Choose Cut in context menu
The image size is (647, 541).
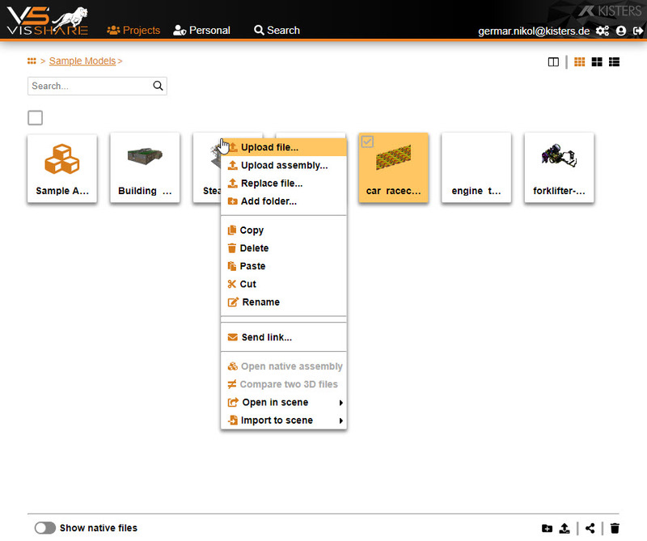tap(284, 285)
